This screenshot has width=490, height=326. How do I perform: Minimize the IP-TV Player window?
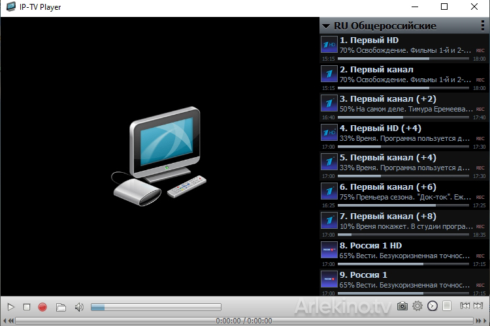point(415,7)
